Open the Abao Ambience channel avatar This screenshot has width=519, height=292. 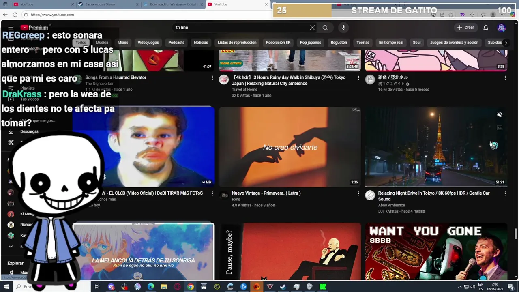[370, 195]
